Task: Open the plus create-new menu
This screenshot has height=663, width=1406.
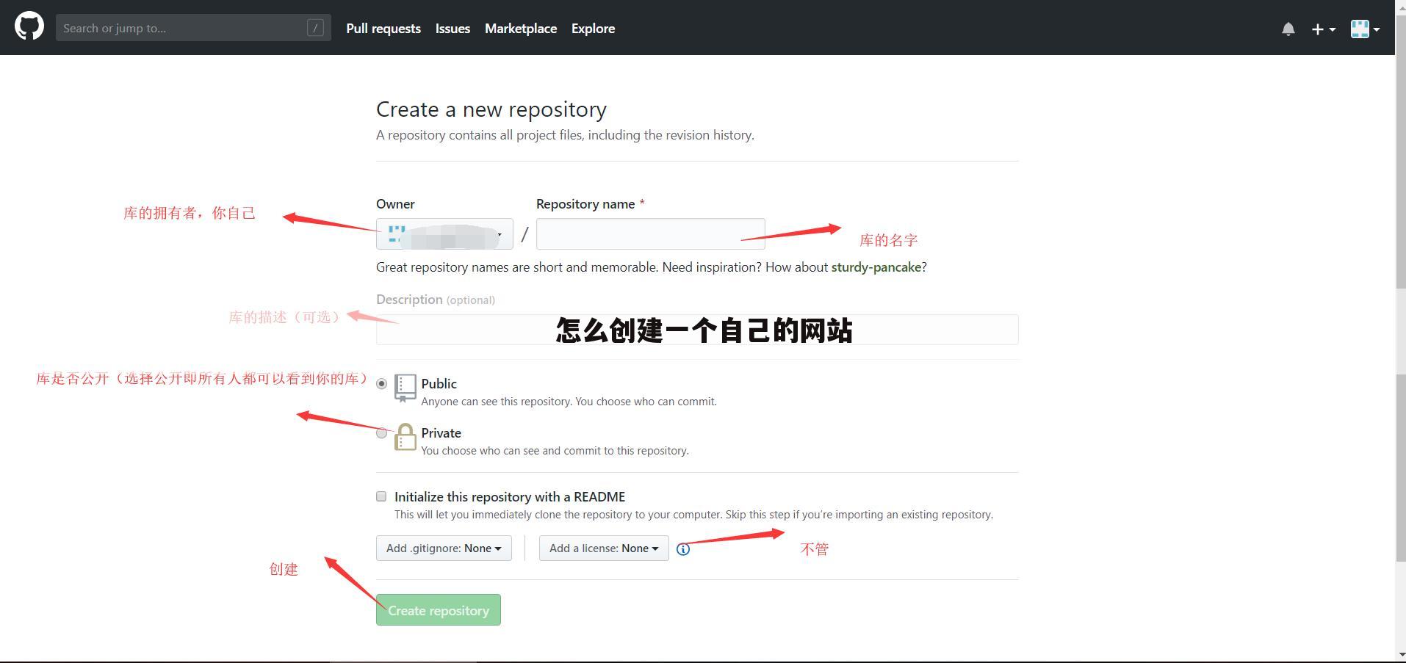Action: 1323,29
